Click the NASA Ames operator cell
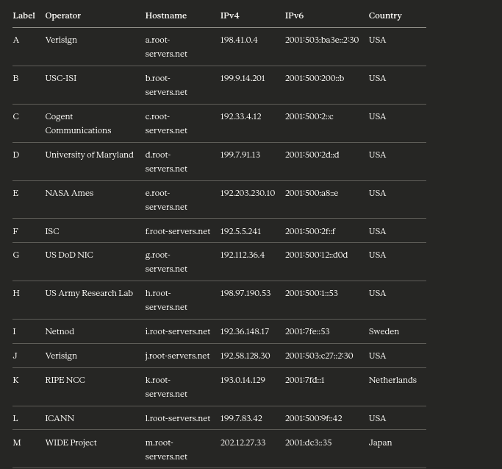Image resolution: width=502 pixels, height=469 pixels. 69,193
